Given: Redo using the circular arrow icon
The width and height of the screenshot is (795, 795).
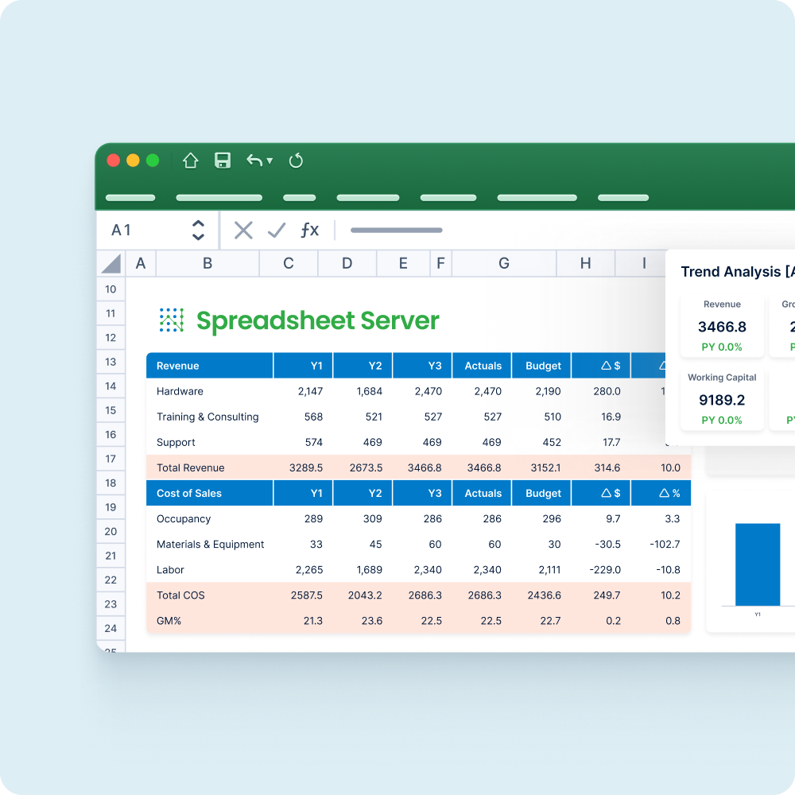Looking at the screenshot, I should tap(296, 160).
